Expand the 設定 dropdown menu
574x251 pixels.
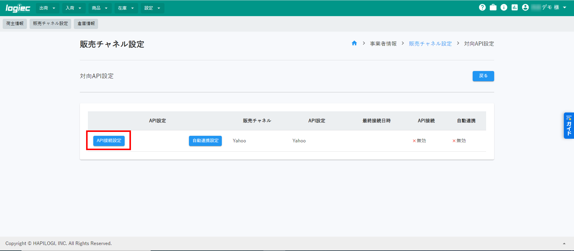(x=152, y=8)
